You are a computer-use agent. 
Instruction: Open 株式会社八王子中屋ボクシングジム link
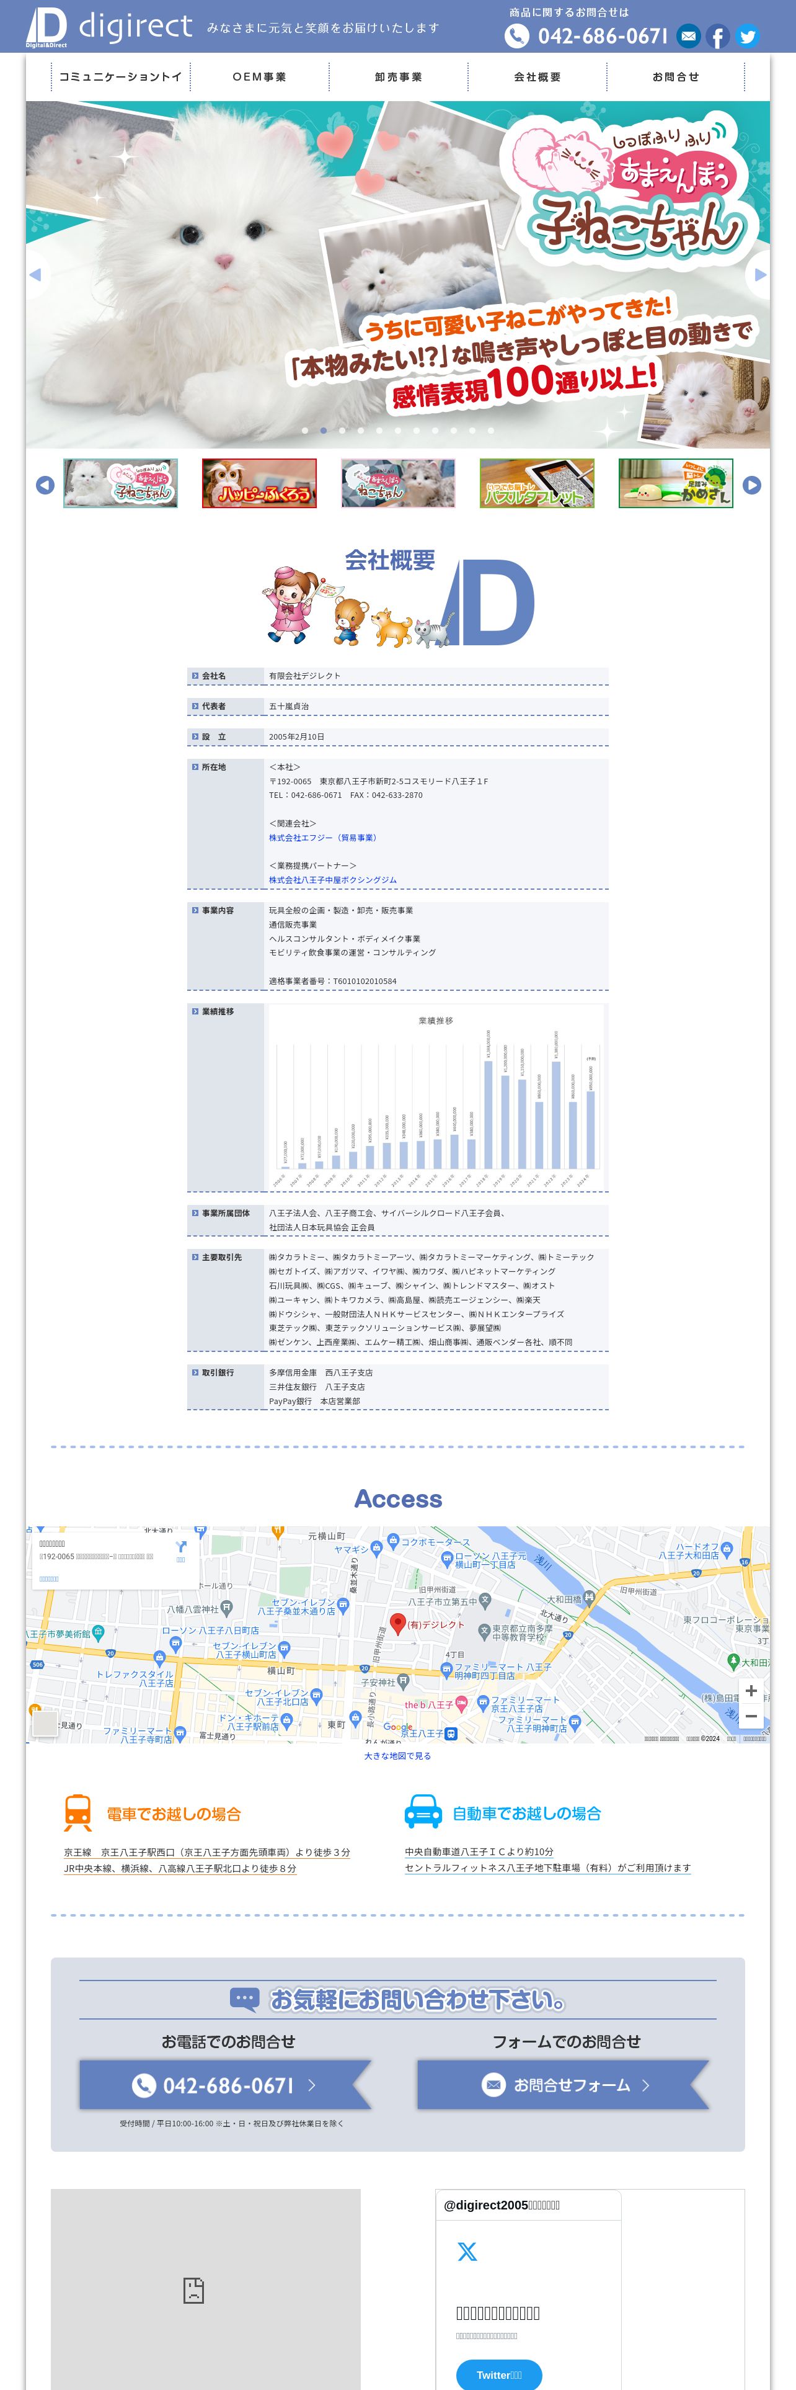tap(333, 880)
